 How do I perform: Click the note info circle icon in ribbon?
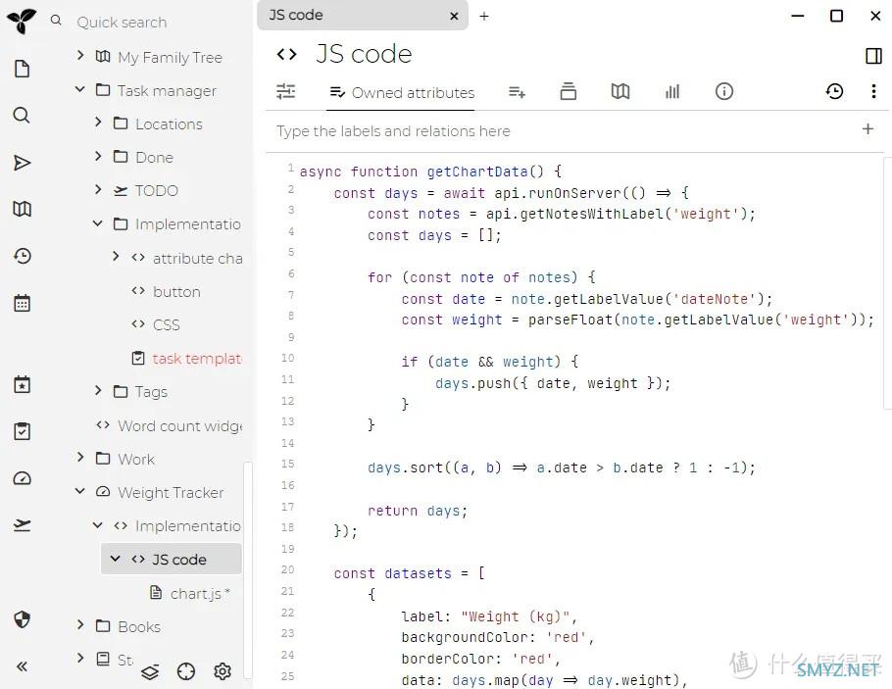[724, 91]
